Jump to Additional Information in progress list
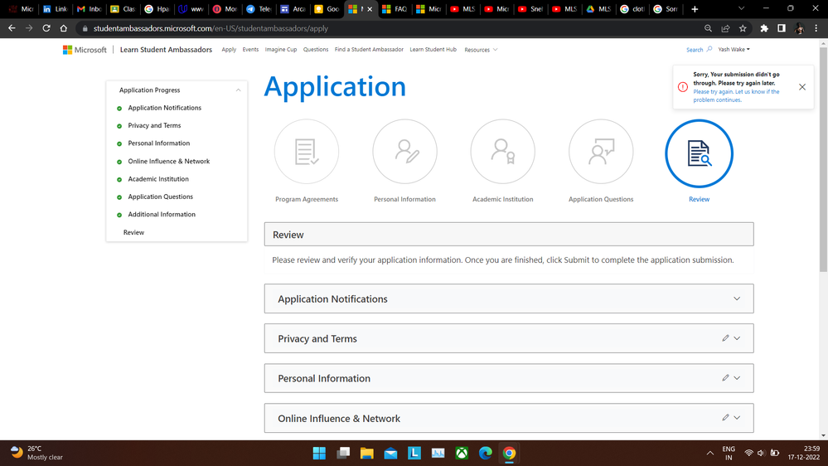This screenshot has width=828, height=466. (x=162, y=215)
